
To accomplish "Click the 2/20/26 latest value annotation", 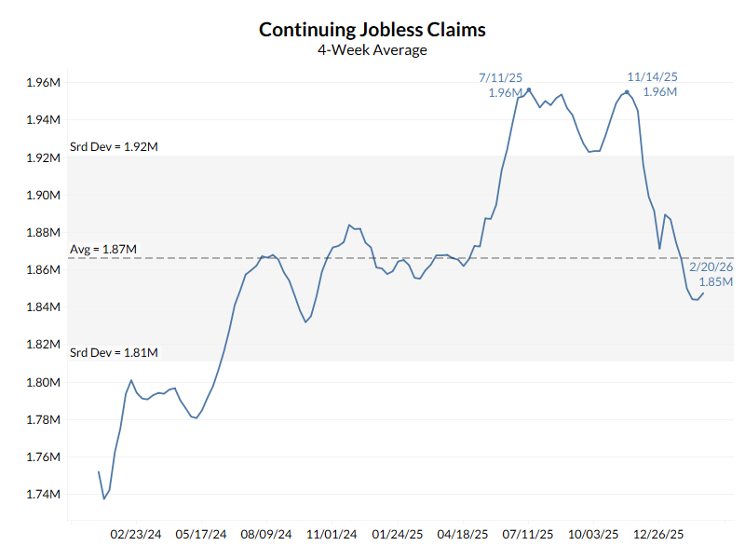I will [711, 274].
